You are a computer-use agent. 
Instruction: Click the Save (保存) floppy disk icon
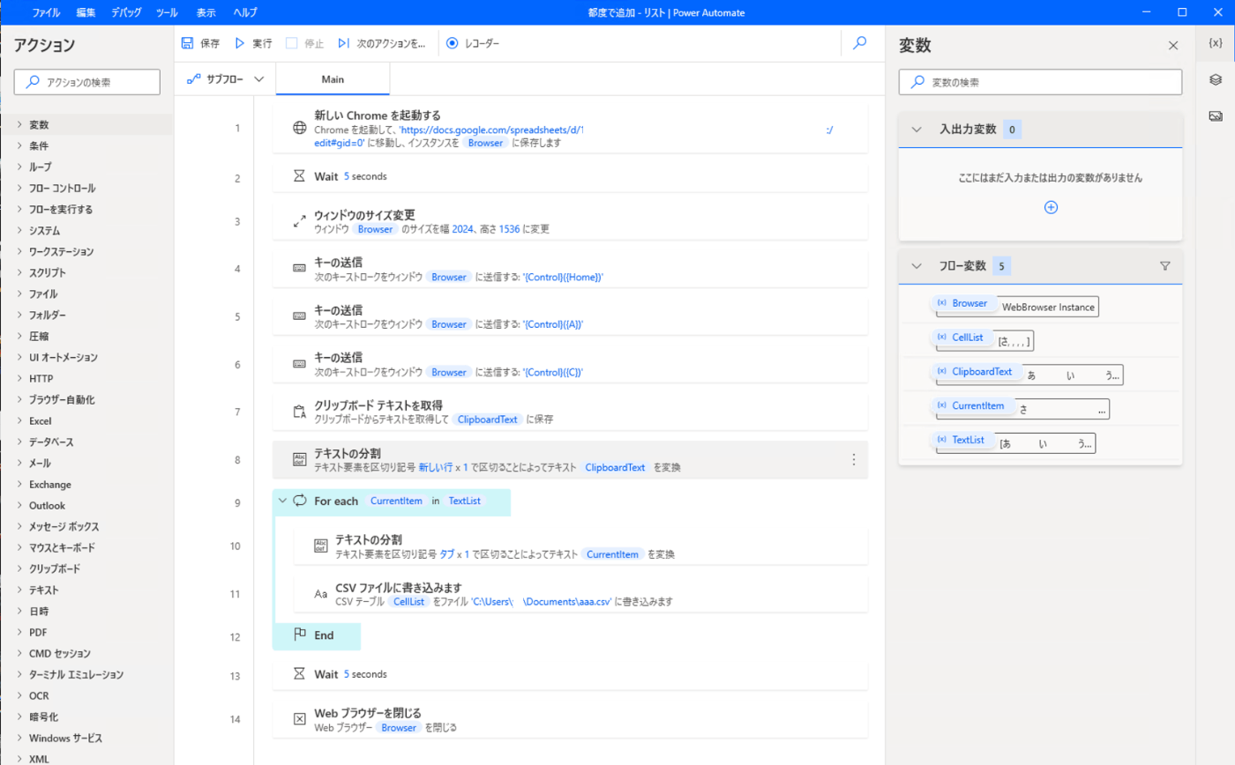(188, 43)
